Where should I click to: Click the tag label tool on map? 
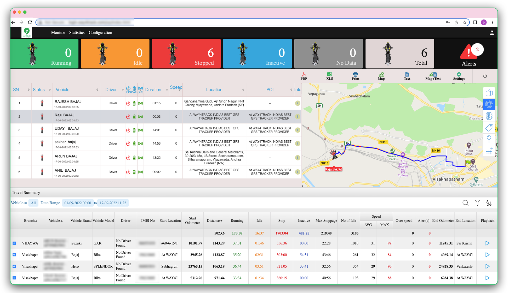point(489,128)
